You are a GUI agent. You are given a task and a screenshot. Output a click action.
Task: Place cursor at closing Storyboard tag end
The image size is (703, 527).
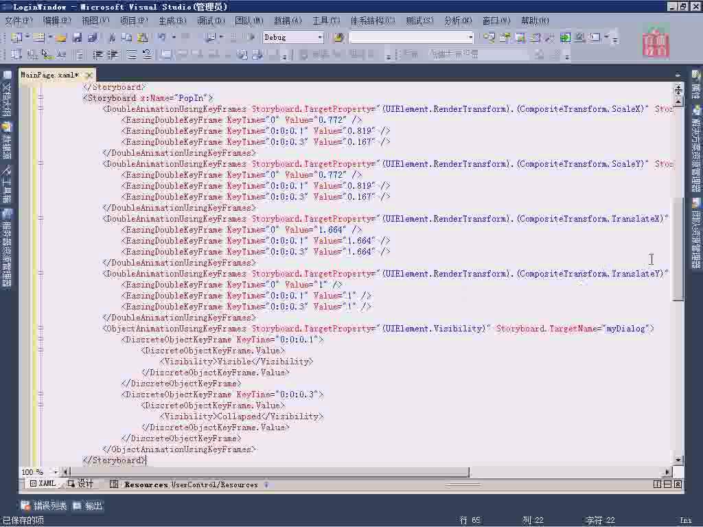coord(146,460)
